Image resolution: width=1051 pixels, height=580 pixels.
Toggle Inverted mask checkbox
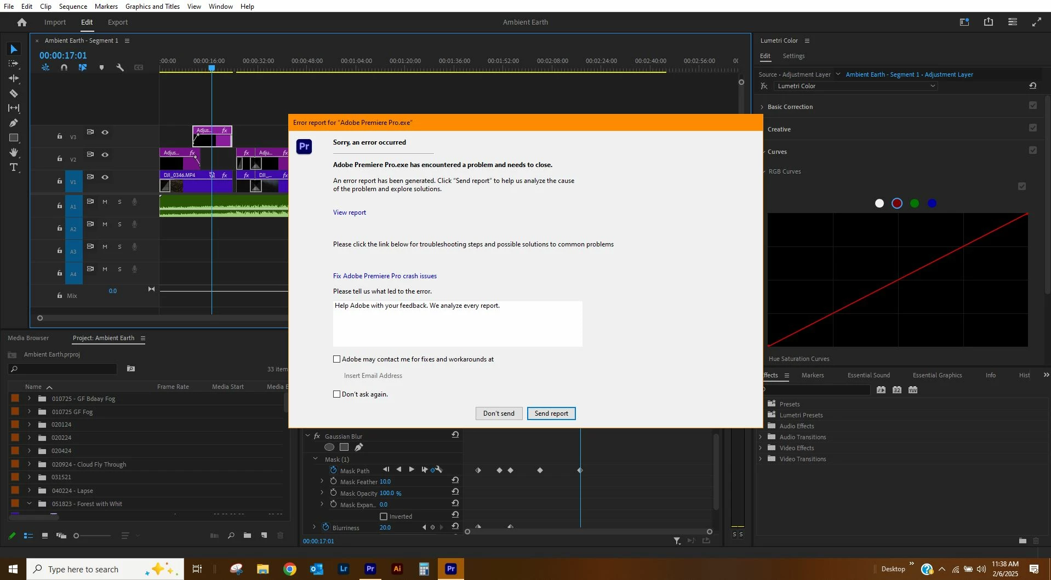click(x=384, y=516)
